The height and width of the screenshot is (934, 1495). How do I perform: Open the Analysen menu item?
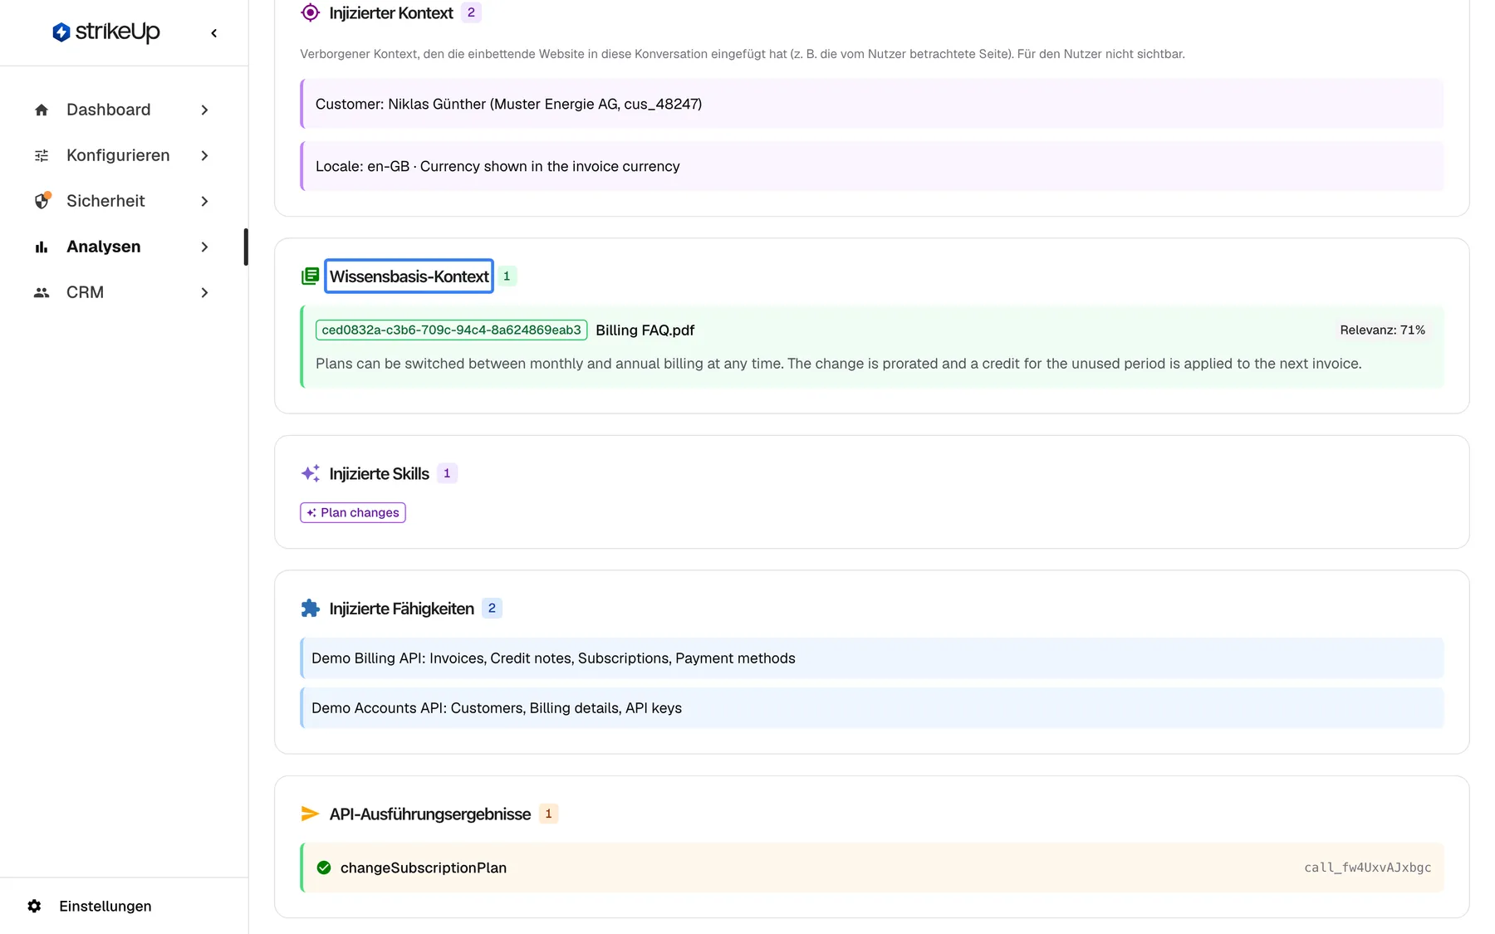(x=122, y=247)
